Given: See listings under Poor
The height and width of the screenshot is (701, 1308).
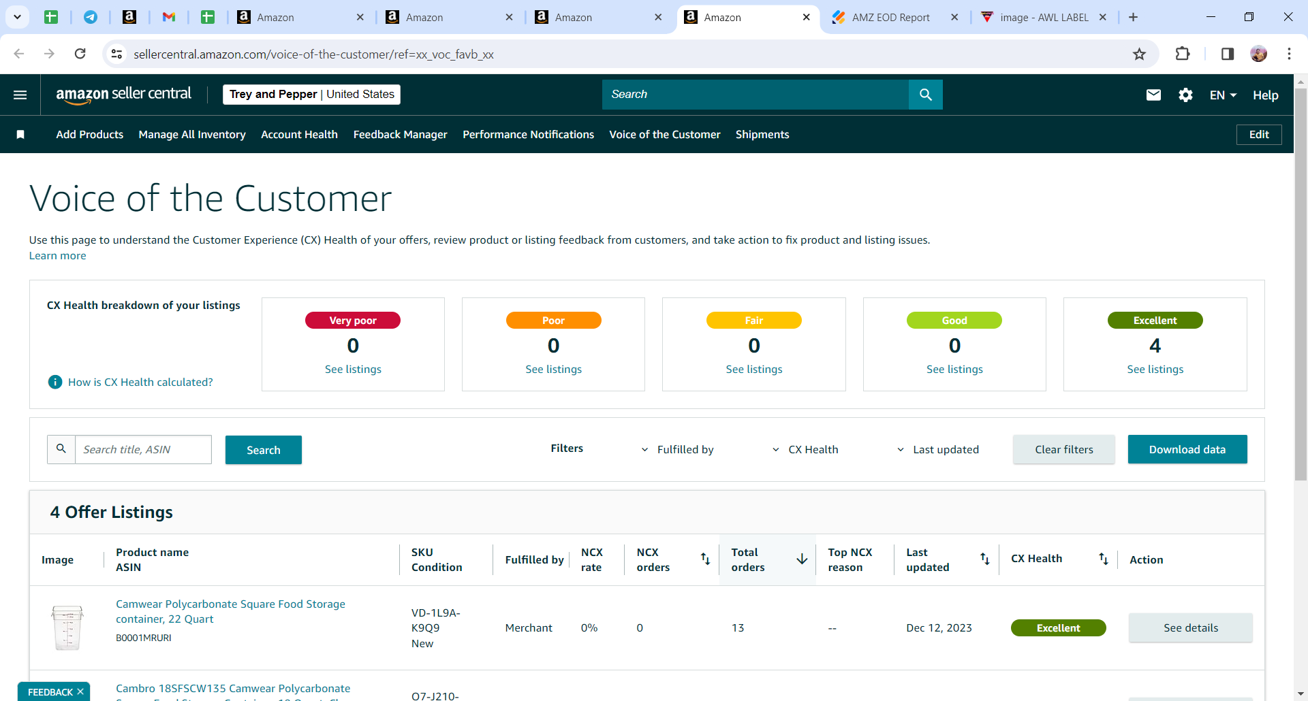Looking at the screenshot, I should (553, 369).
